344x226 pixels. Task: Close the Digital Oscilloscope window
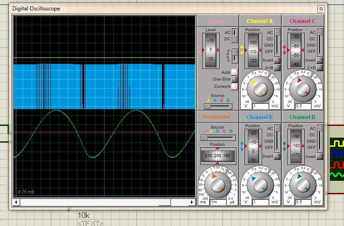321,9
